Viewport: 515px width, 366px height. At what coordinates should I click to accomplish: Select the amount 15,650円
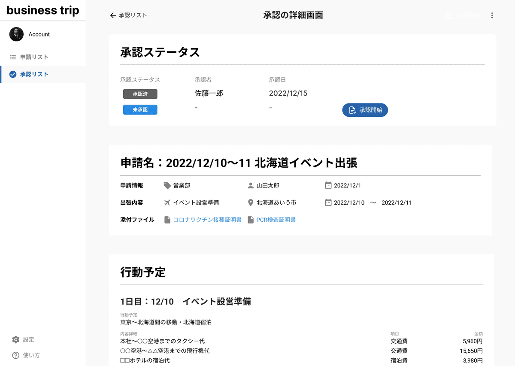471,351
